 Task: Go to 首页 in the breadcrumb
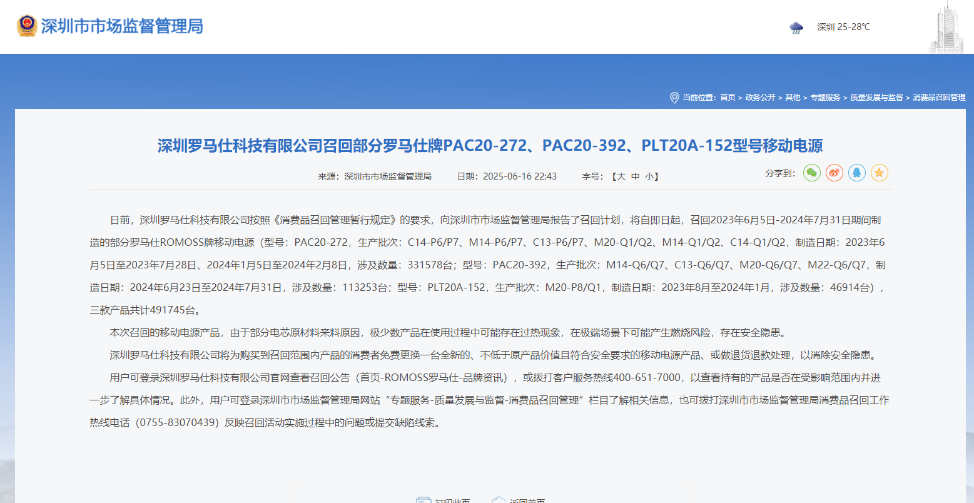[x=728, y=98]
